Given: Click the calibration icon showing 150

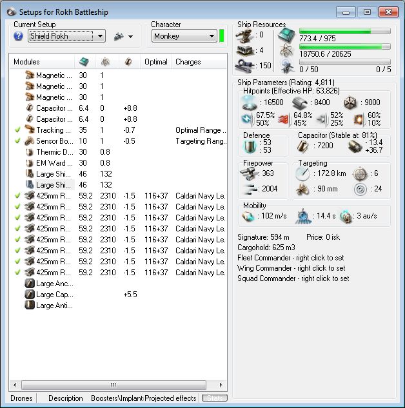Looking at the screenshot, I should (244, 66).
